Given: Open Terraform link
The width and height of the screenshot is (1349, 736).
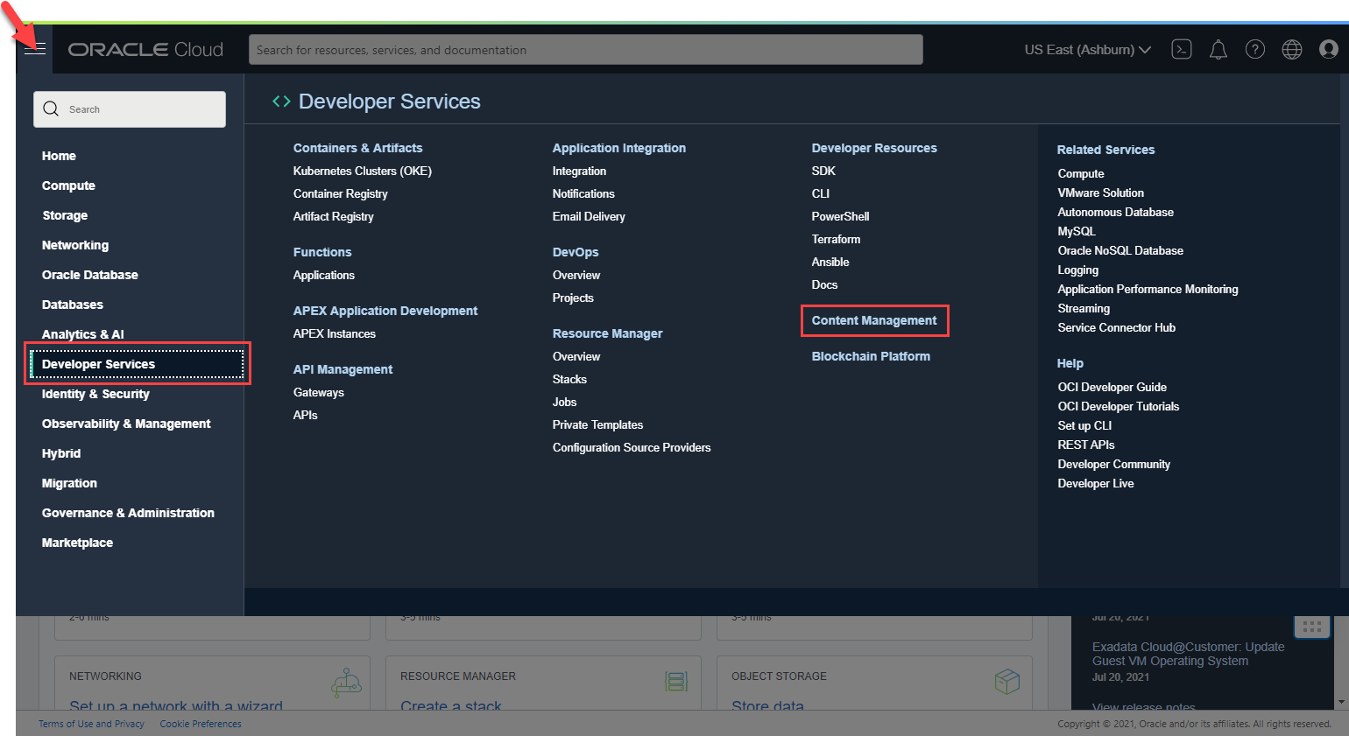Looking at the screenshot, I should coord(836,240).
